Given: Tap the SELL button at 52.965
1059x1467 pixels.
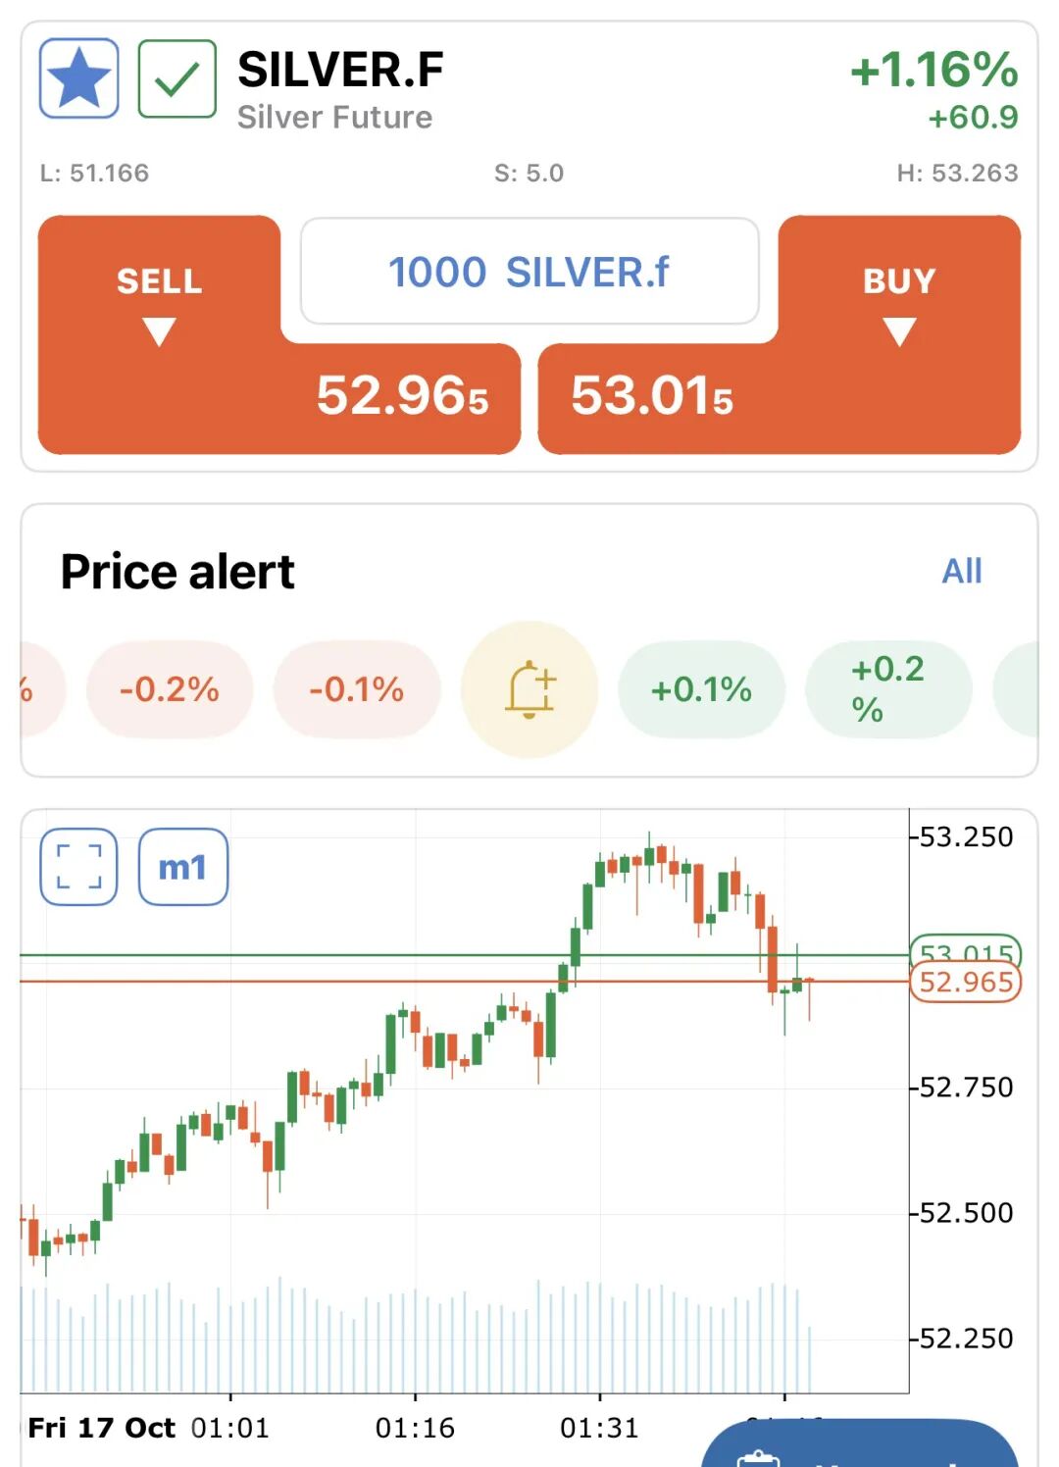Looking at the screenshot, I should tap(279, 397).
